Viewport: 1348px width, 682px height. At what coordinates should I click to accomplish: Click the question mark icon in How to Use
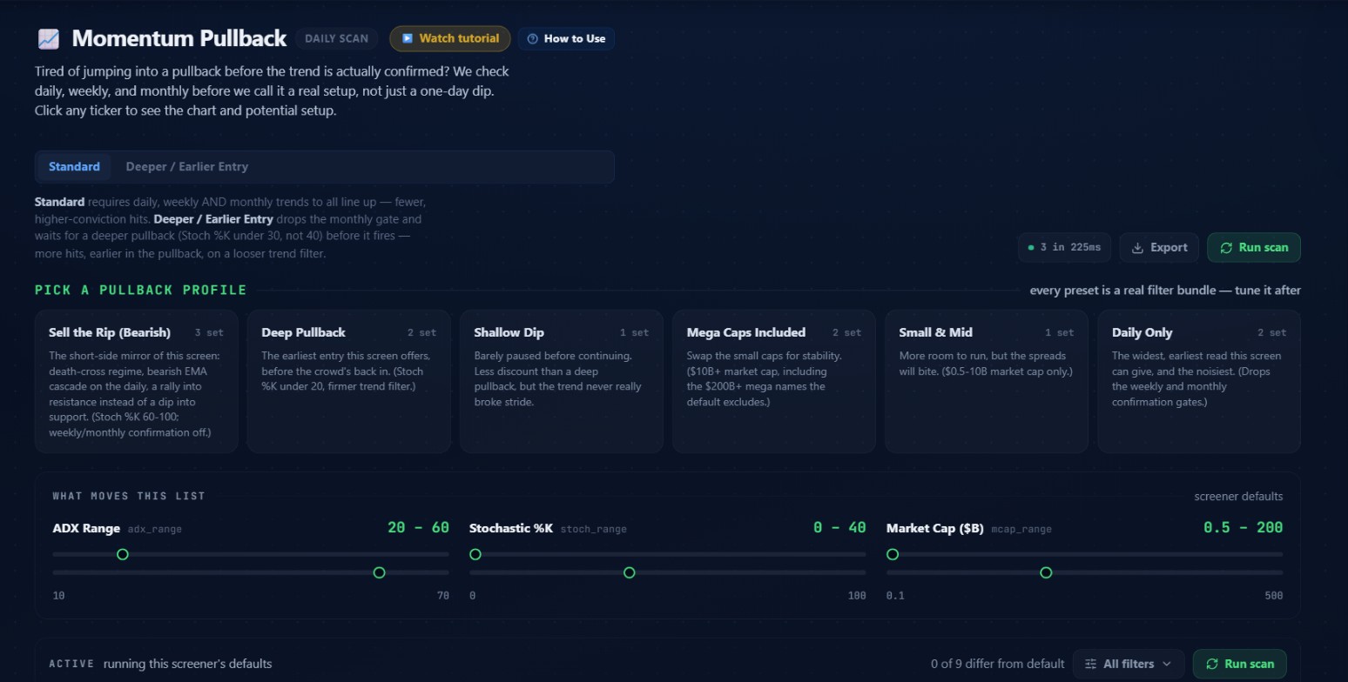coord(533,38)
